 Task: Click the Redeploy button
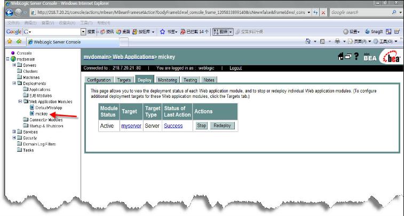point(222,126)
